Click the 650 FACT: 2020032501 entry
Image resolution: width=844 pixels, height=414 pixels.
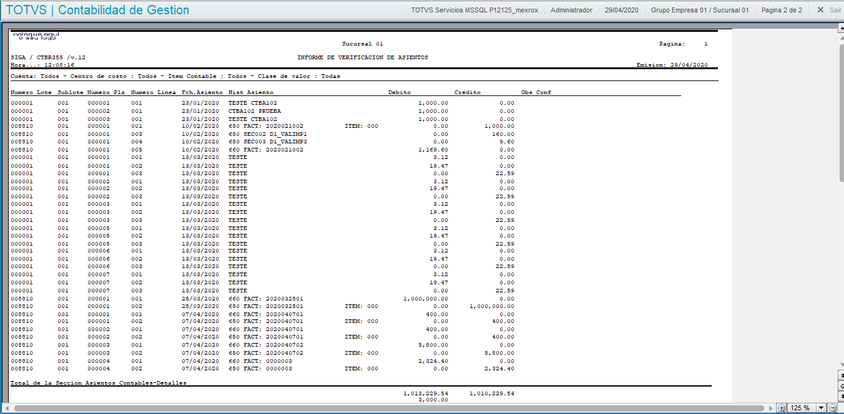266,306
